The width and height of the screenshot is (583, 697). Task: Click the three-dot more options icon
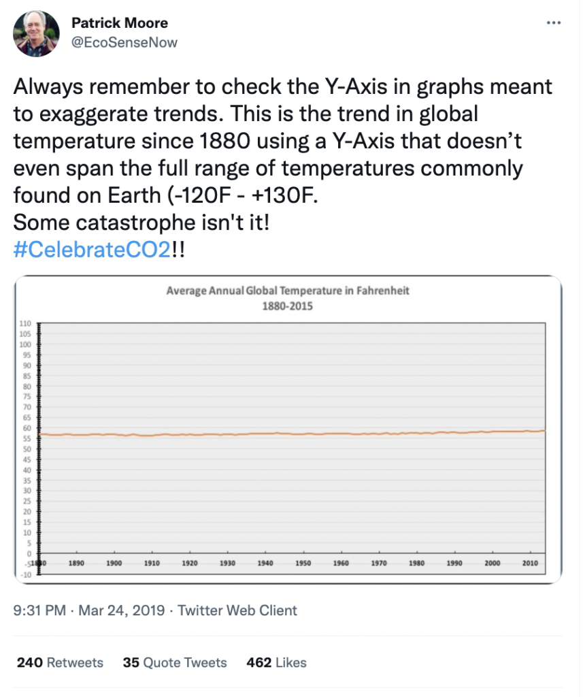[x=554, y=22]
